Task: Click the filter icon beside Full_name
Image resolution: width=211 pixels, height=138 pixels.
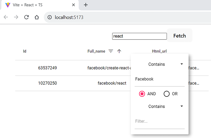Action: tap(111, 51)
